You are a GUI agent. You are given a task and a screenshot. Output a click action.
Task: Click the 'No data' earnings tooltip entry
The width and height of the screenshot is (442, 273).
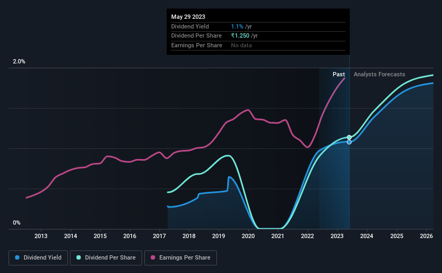[241, 45]
